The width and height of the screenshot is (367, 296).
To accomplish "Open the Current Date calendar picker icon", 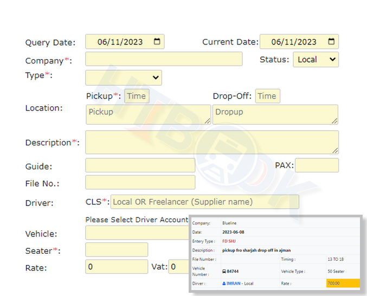I will click(x=331, y=42).
